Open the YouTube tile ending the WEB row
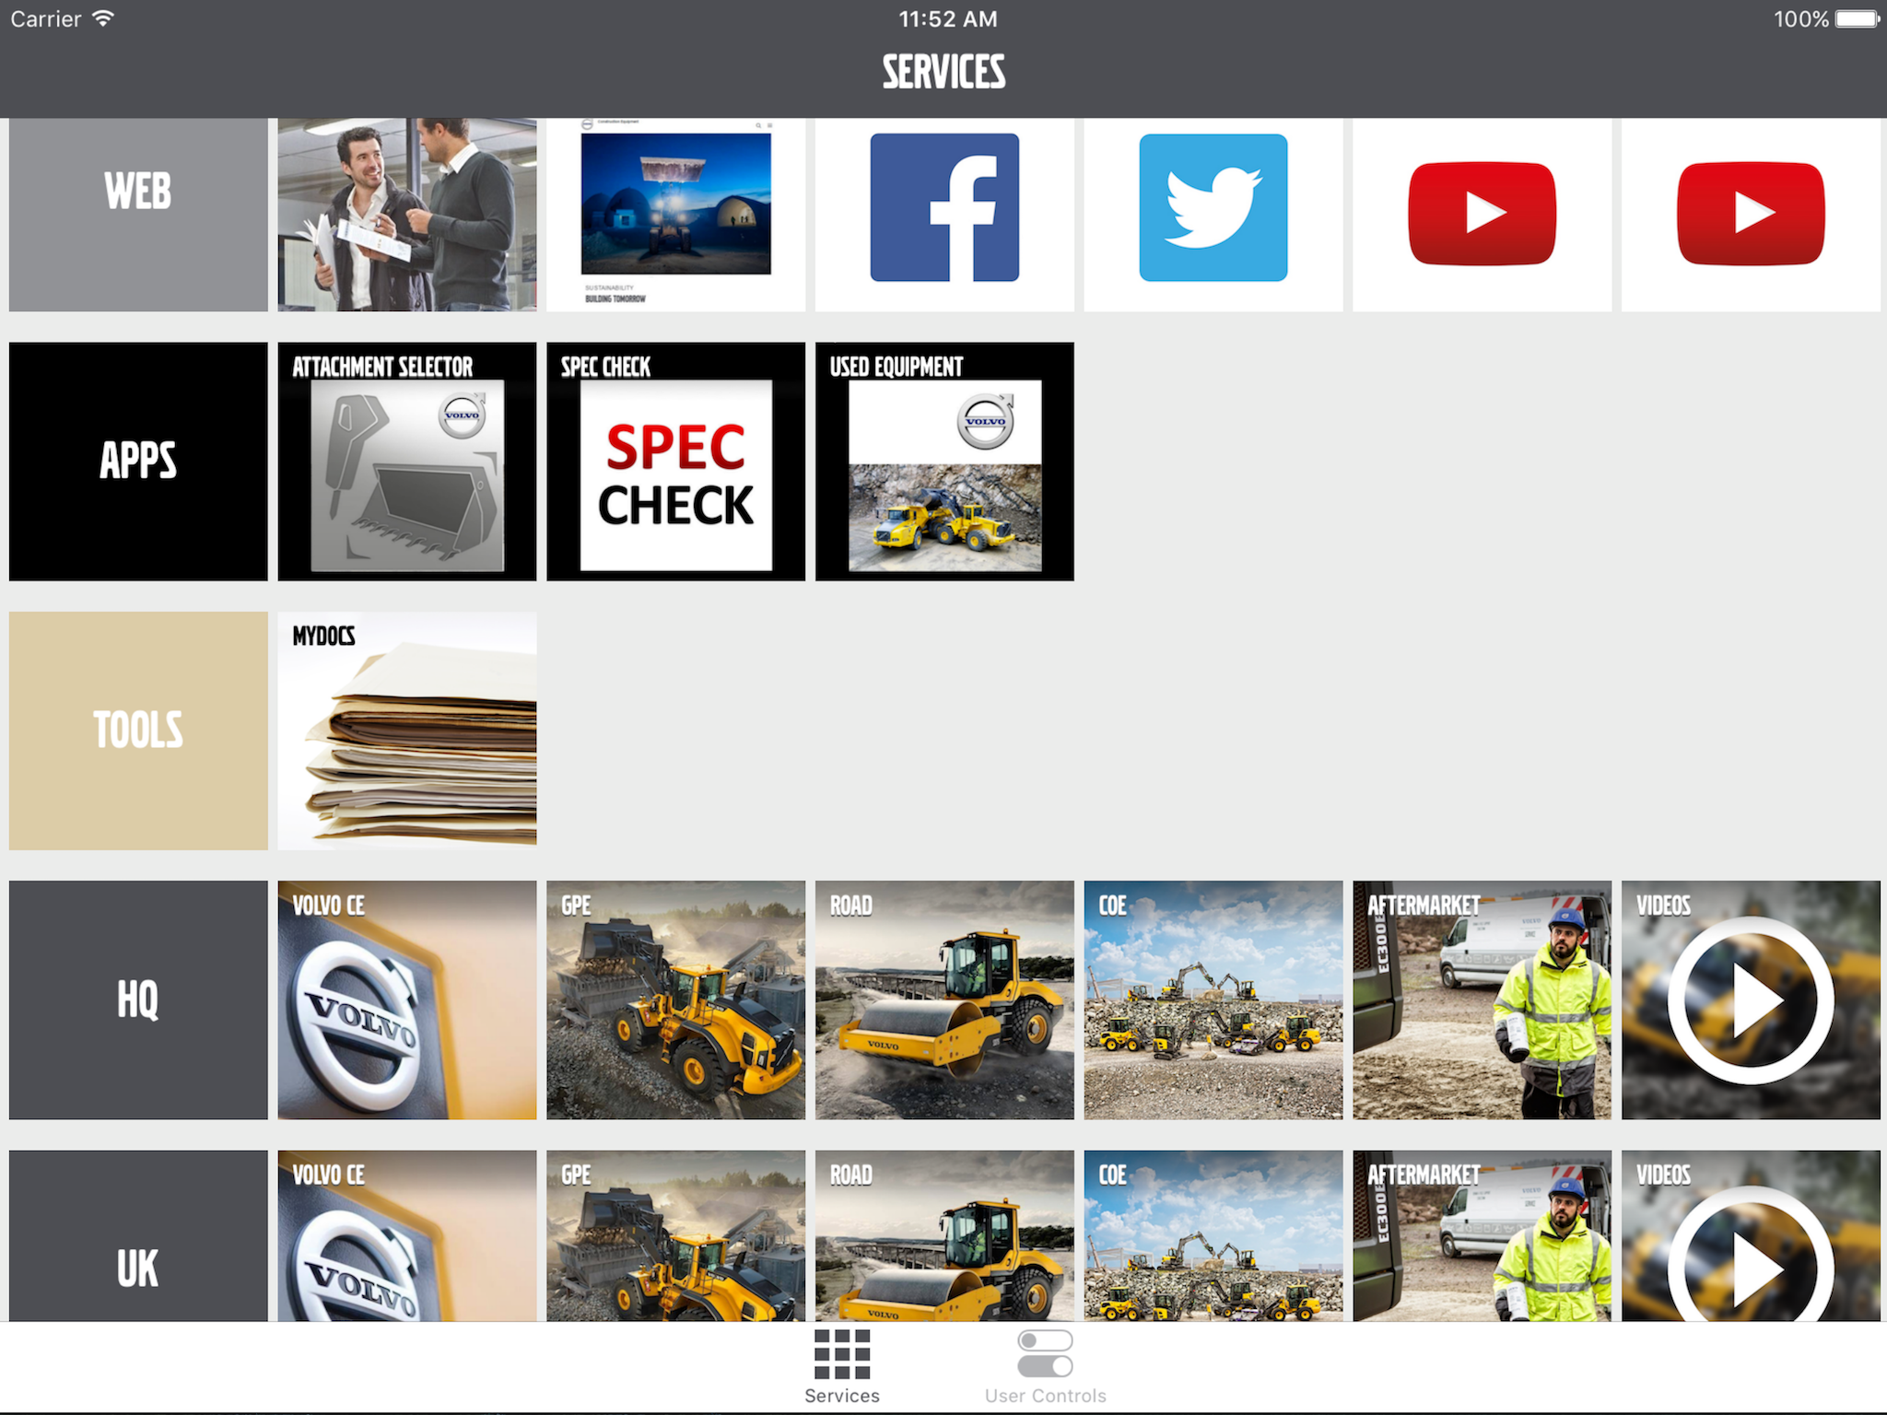 click(x=1751, y=215)
